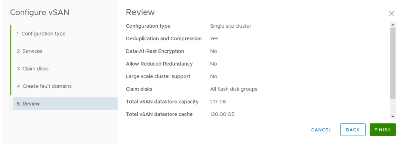Click the 1.17 TB datastore capacity value

point(218,102)
